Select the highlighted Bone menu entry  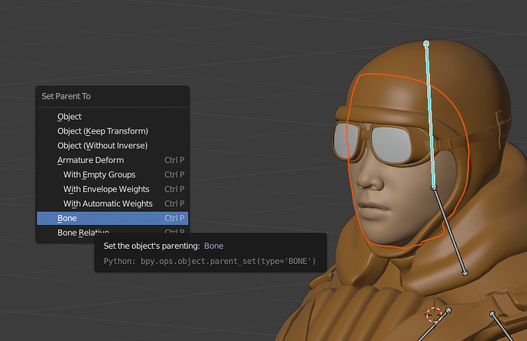[112, 218]
